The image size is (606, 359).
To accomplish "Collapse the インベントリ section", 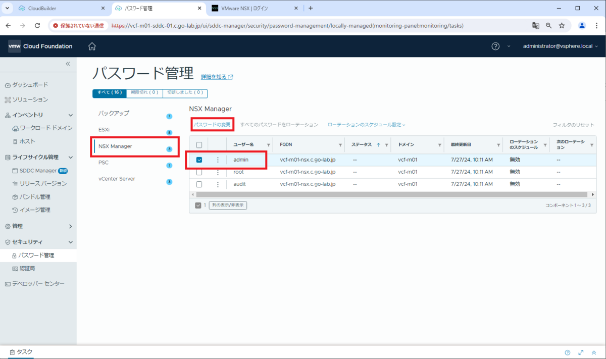I will click(71, 115).
